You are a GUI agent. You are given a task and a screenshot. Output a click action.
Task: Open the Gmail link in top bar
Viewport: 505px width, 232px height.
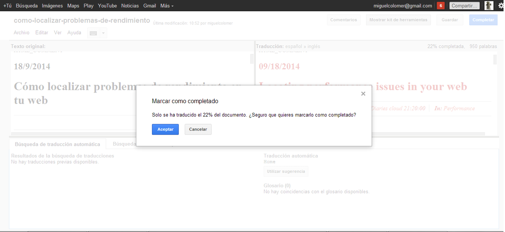pos(149,6)
